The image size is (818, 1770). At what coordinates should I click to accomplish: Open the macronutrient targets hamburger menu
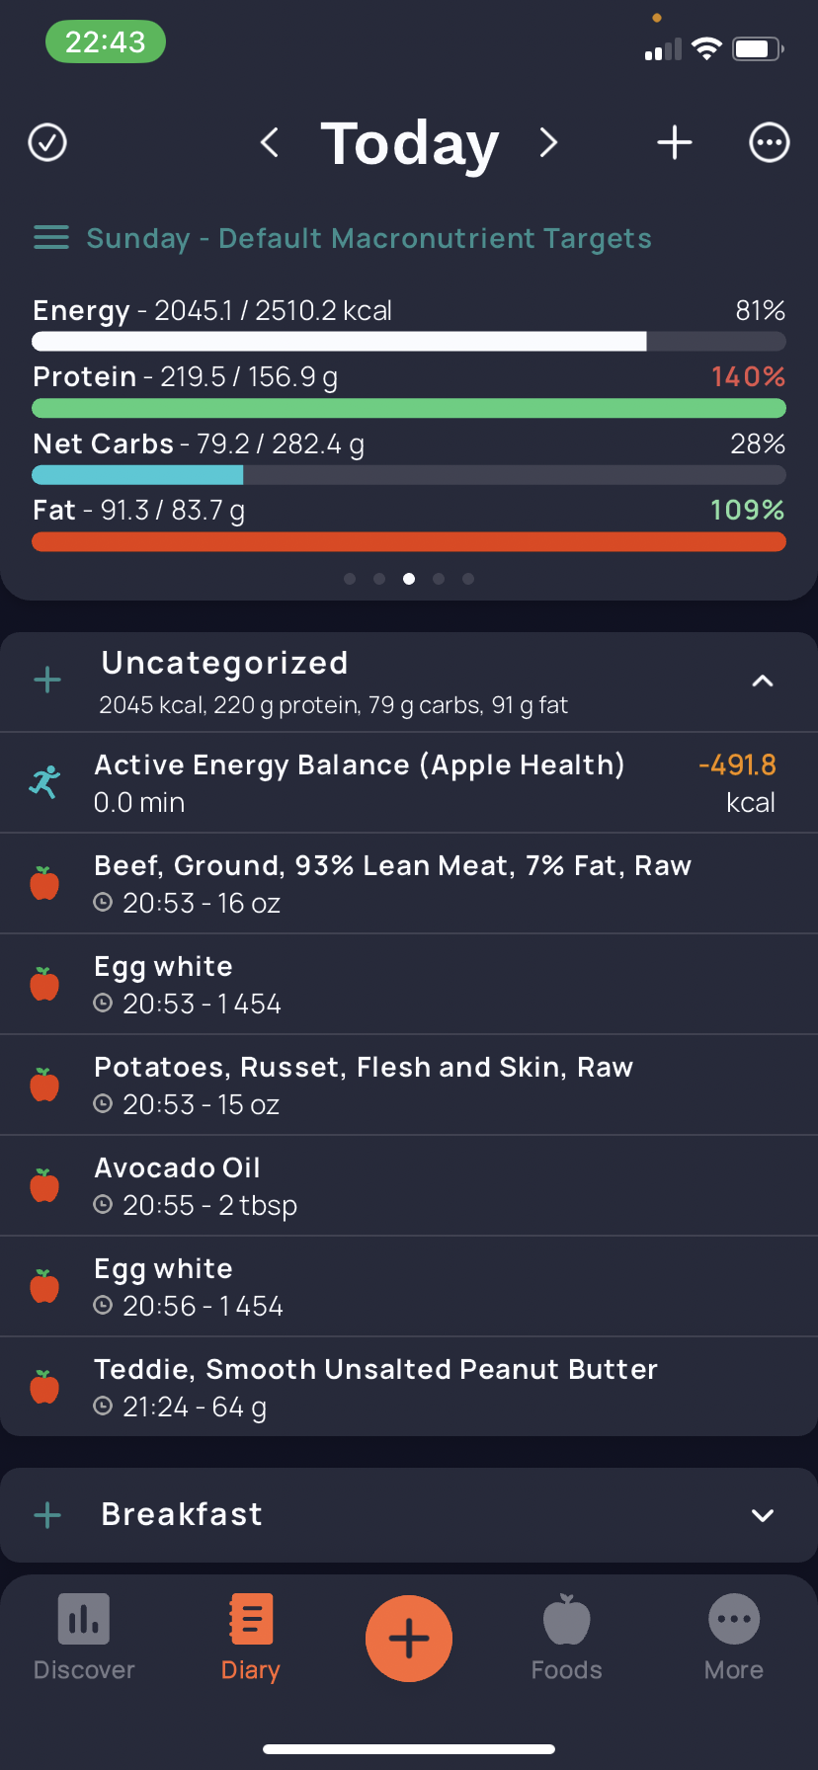tap(51, 238)
